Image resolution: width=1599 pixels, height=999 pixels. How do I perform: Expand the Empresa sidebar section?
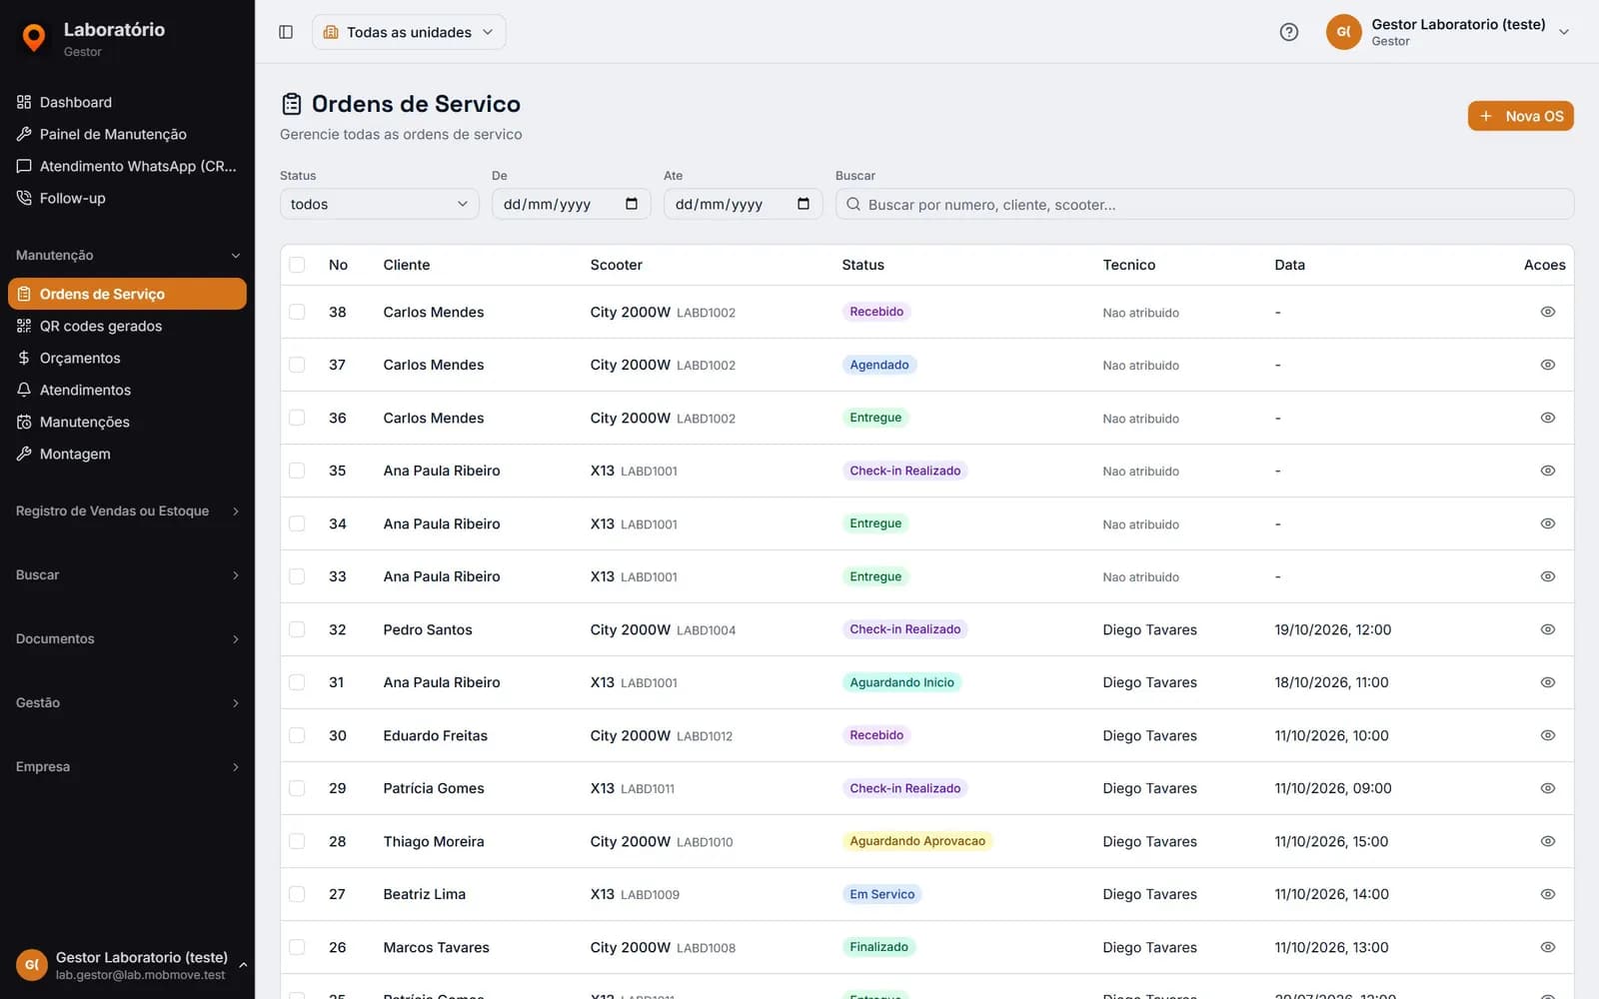(127, 766)
